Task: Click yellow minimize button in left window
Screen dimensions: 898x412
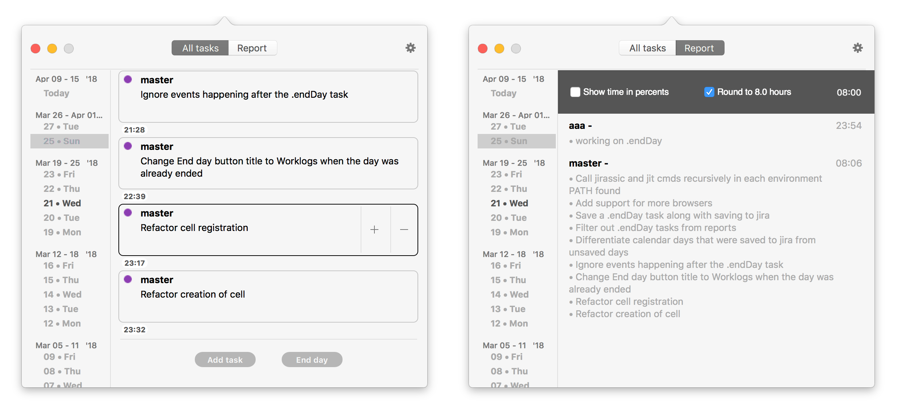Action: pyautogui.click(x=52, y=49)
